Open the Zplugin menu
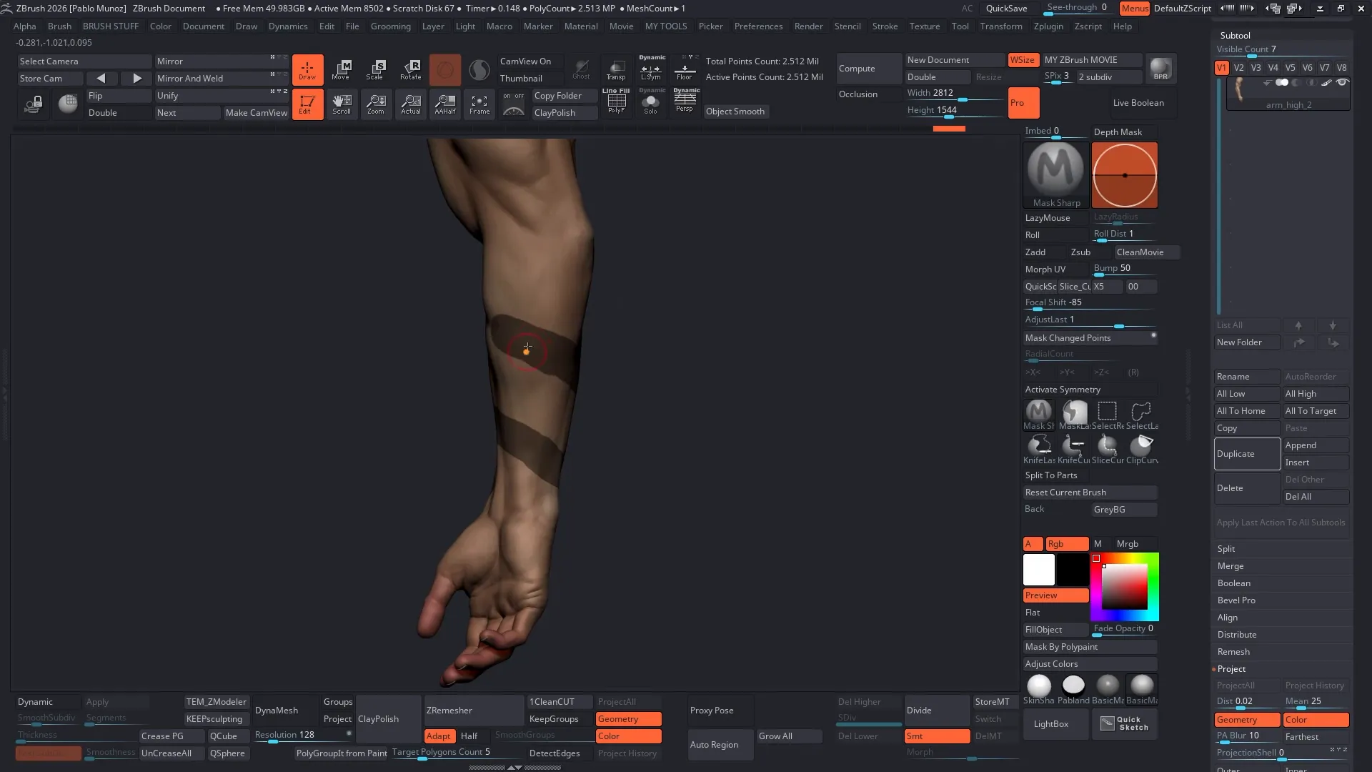The width and height of the screenshot is (1372, 772). [1048, 26]
